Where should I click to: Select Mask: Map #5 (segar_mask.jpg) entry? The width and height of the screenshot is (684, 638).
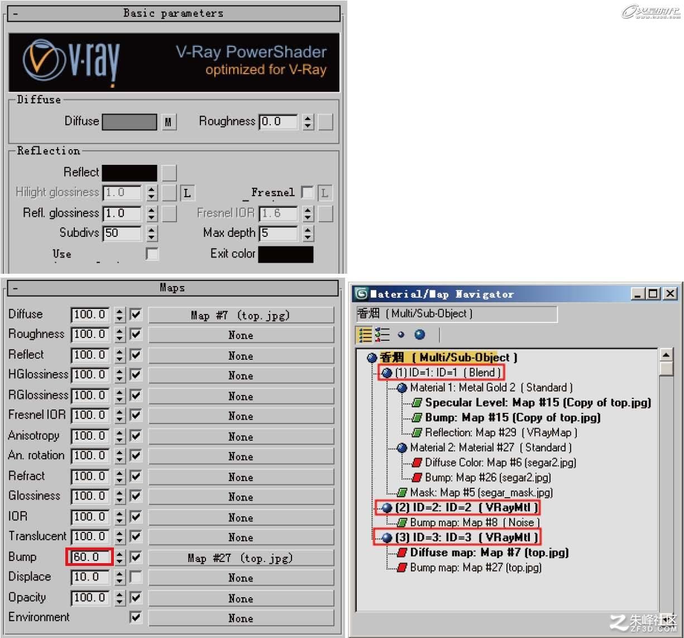pyautogui.click(x=481, y=493)
